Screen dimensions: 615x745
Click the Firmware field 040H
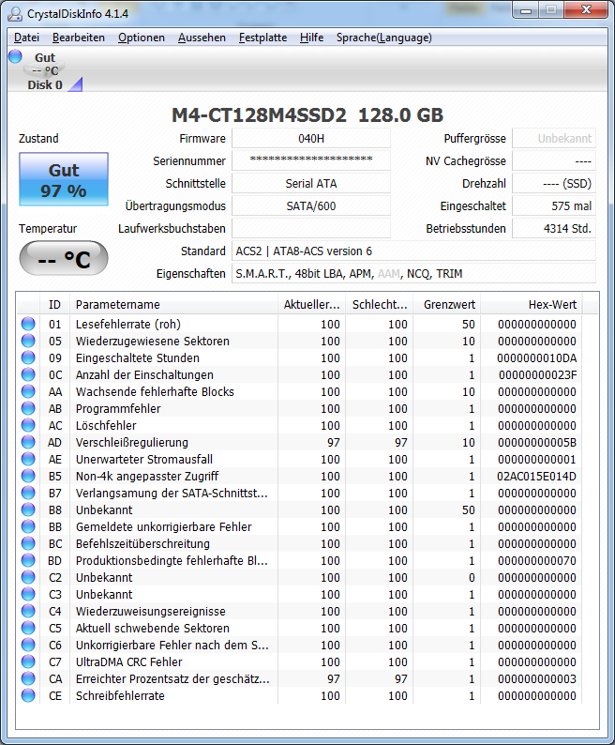[311, 138]
